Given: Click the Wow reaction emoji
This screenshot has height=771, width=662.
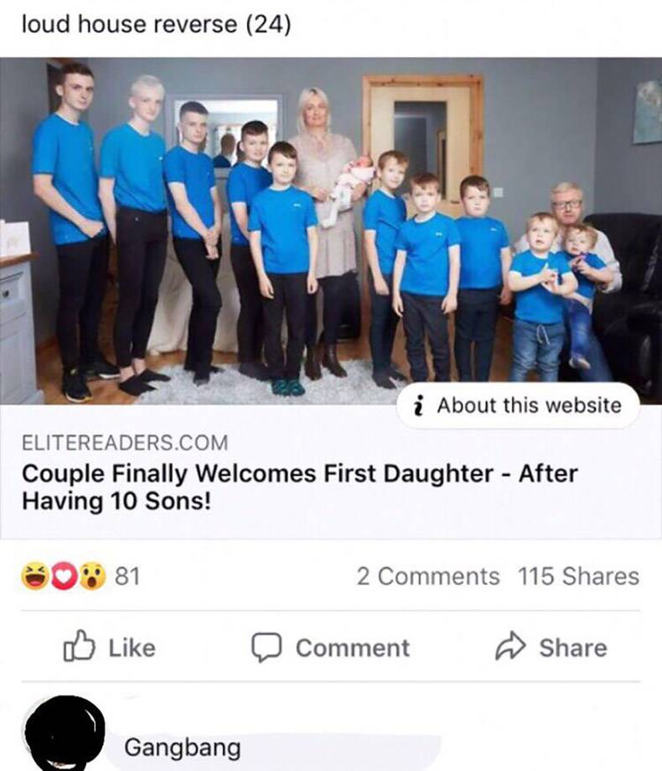Looking at the screenshot, I should pyautogui.click(x=92, y=576).
